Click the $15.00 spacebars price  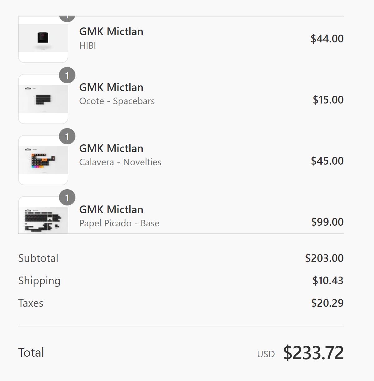point(328,100)
